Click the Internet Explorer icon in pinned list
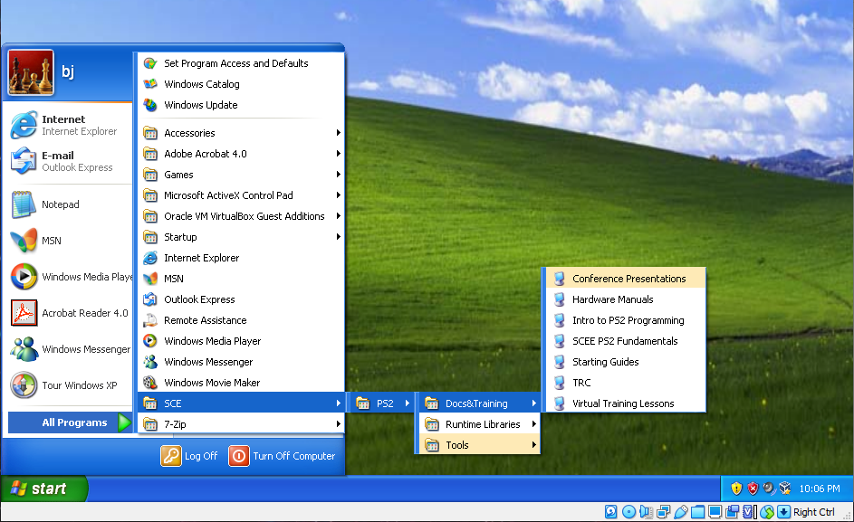854x522 pixels. click(x=24, y=125)
